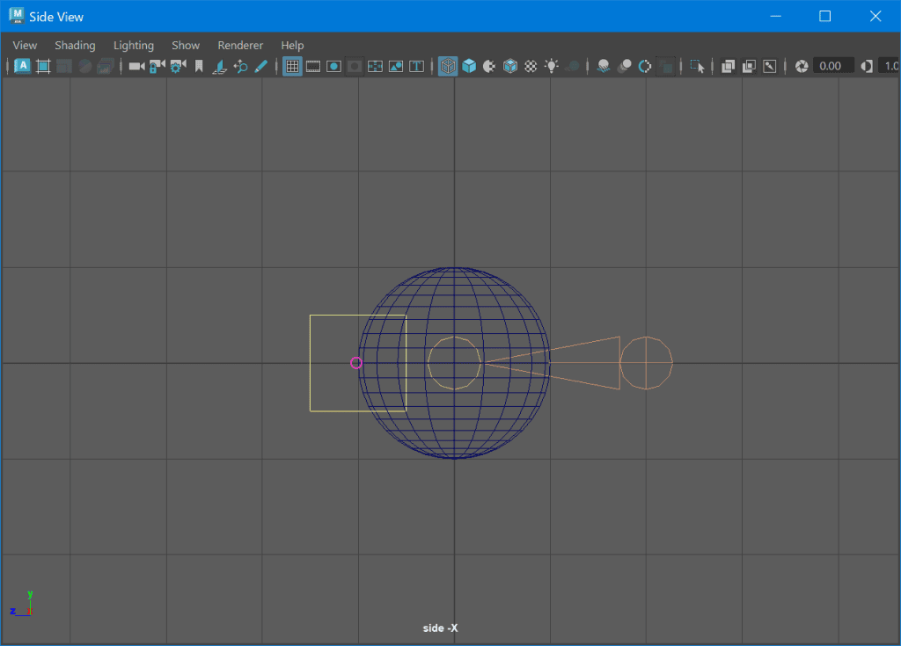901x646 pixels.
Task: Toggle the grid display button
Action: click(292, 66)
